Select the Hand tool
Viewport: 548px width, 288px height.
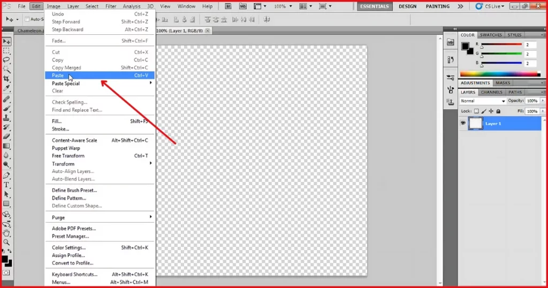click(x=6, y=233)
